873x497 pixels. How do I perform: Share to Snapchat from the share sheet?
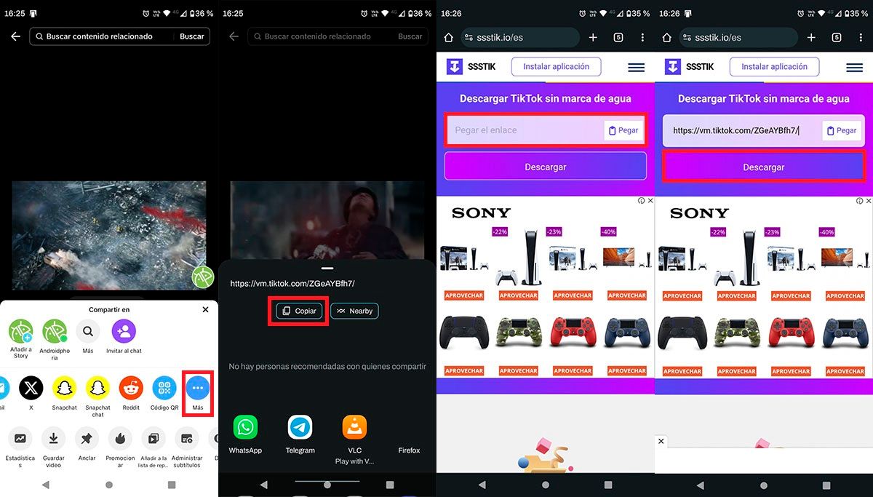coord(64,389)
